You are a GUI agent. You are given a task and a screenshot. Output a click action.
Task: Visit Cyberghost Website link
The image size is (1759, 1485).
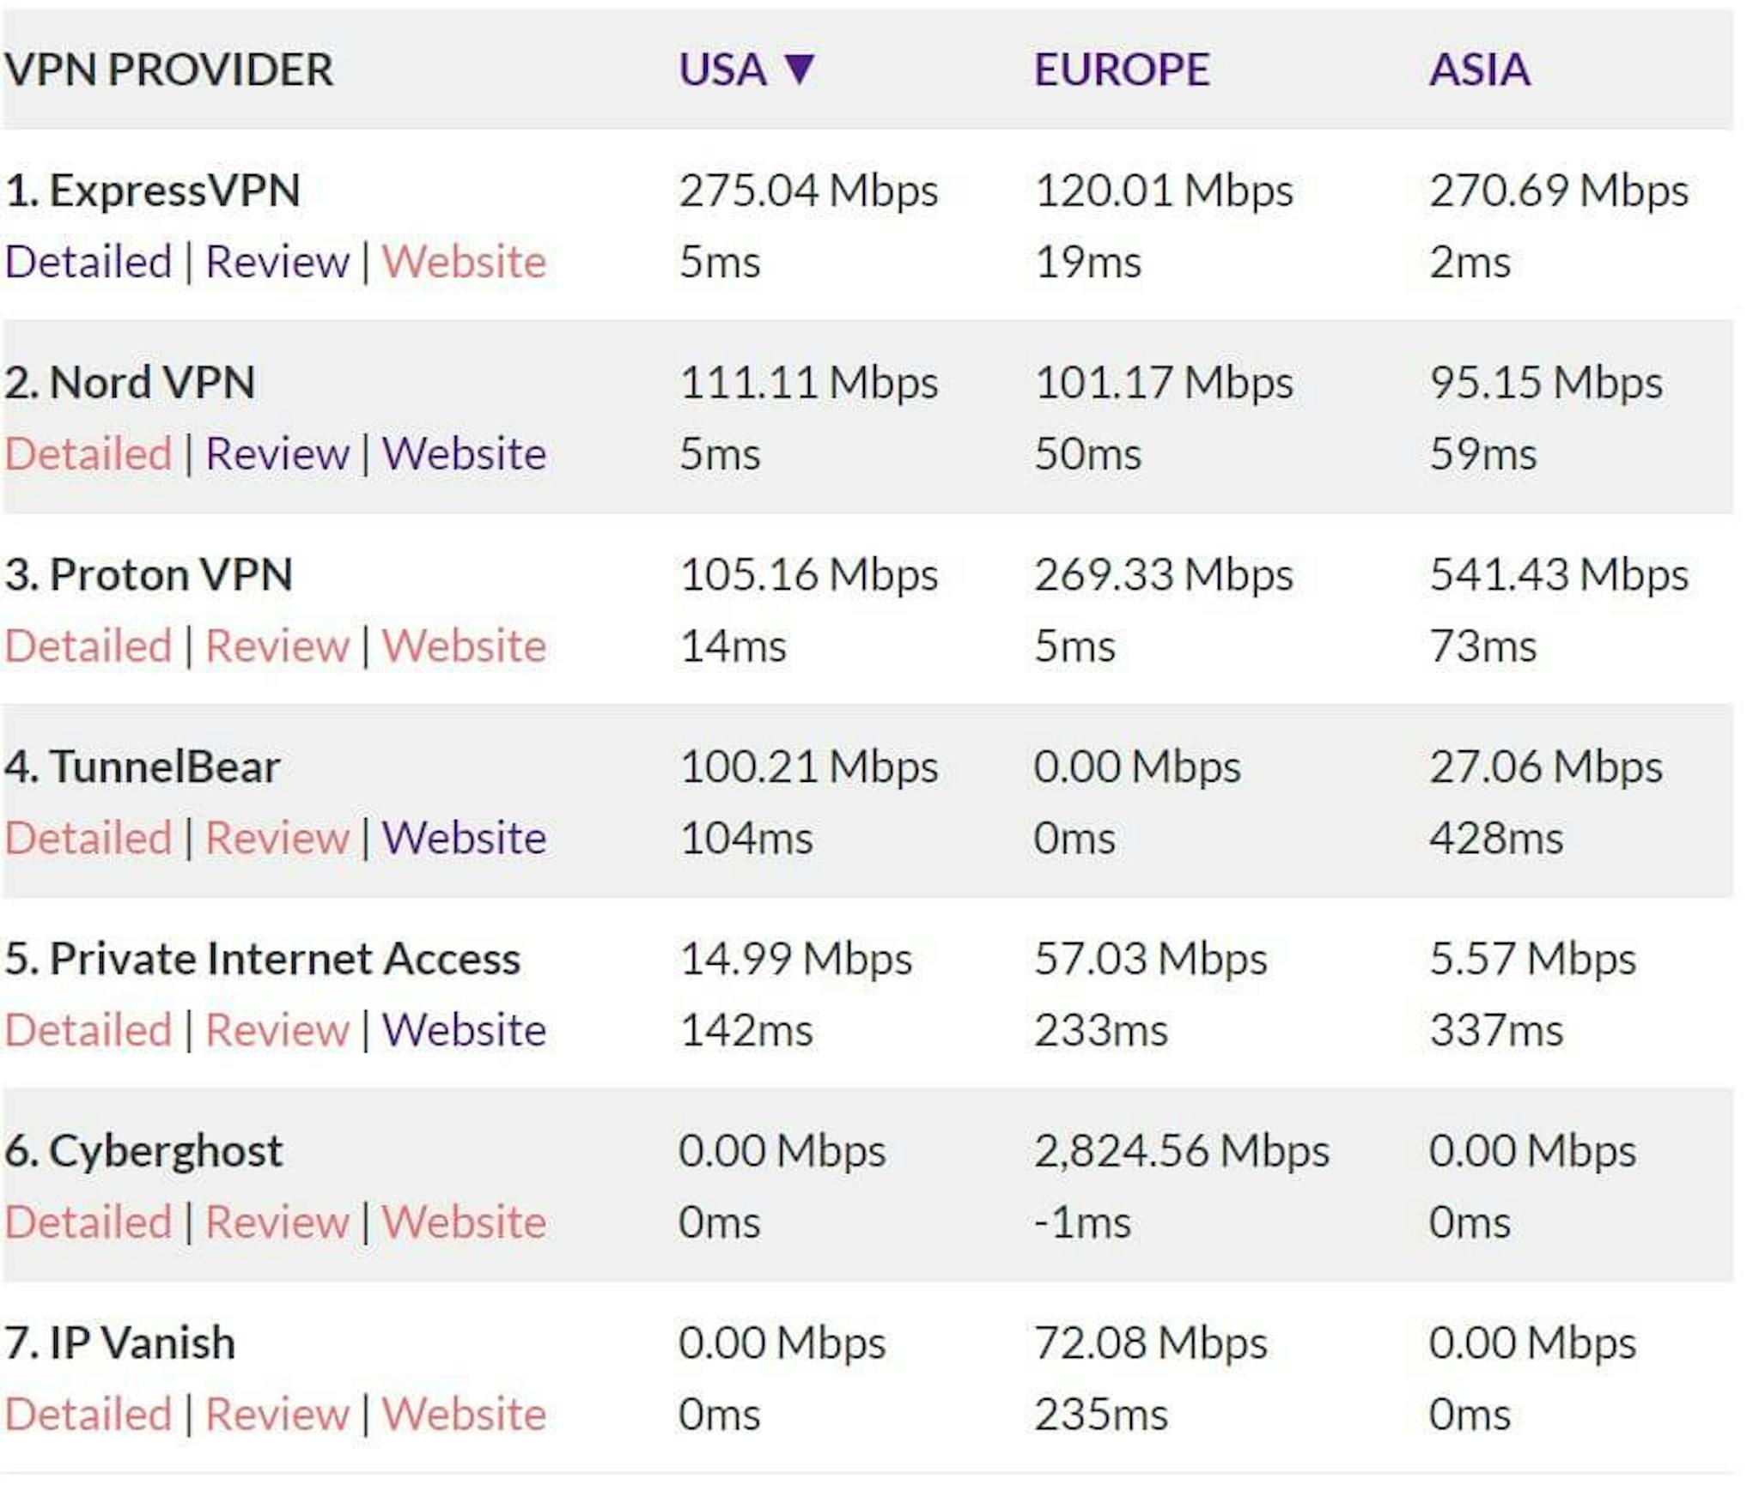(x=464, y=1221)
